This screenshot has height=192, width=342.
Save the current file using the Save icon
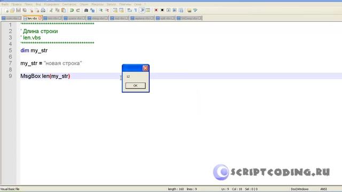click(x=18, y=10)
